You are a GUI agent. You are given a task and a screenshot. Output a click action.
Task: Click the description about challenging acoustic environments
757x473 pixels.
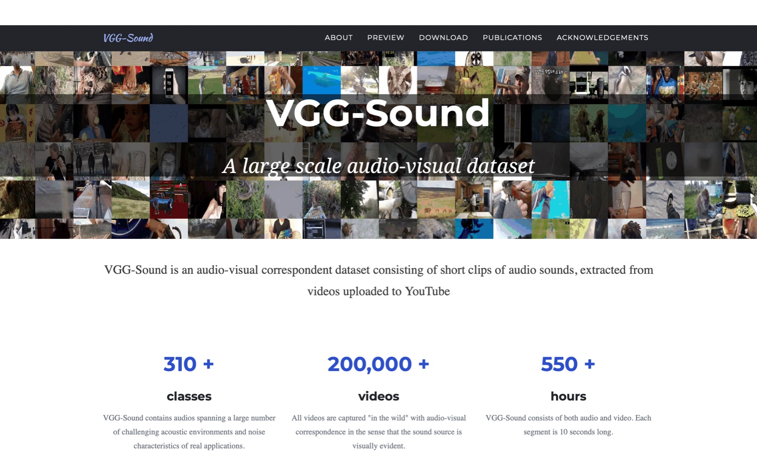(189, 432)
